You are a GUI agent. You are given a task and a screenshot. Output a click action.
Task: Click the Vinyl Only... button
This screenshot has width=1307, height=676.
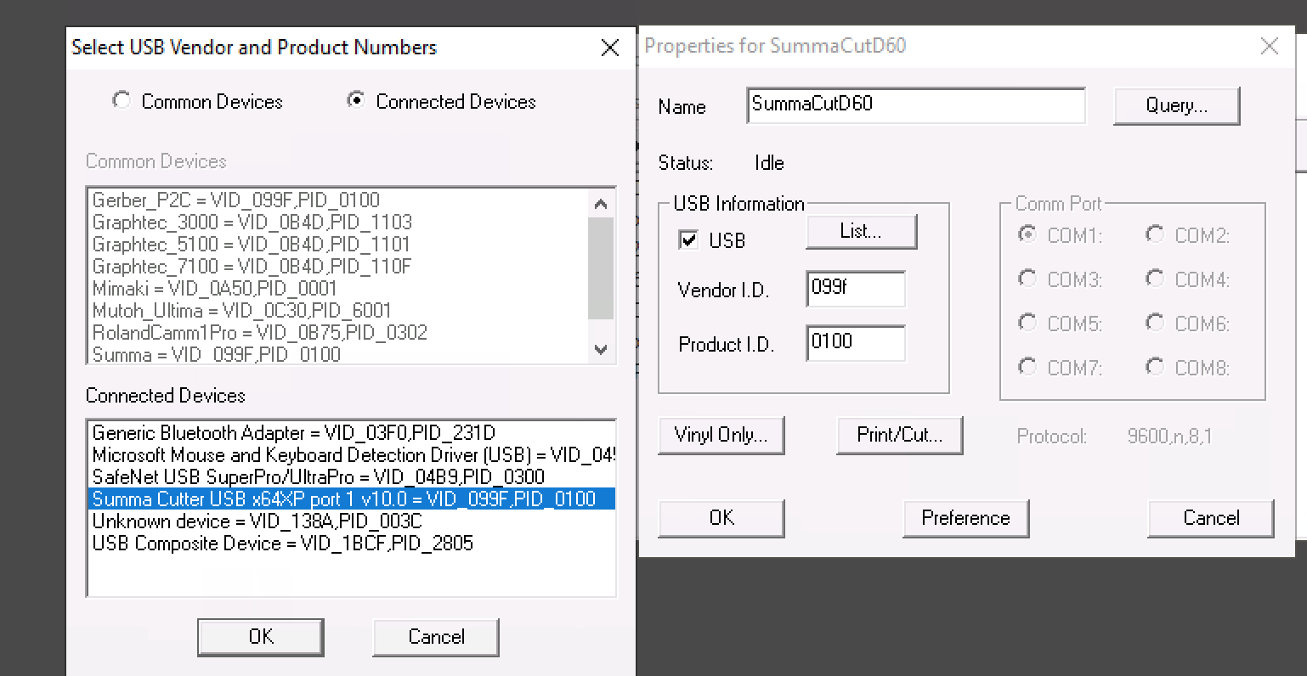(x=721, y=436)
